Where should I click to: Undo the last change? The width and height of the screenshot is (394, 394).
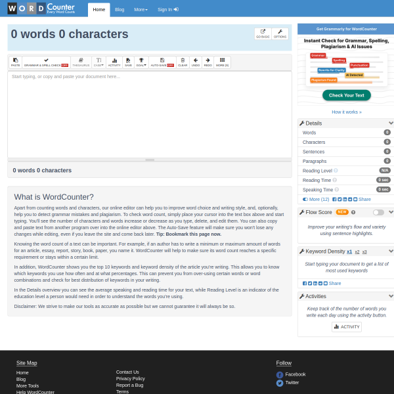click(196, 62)
